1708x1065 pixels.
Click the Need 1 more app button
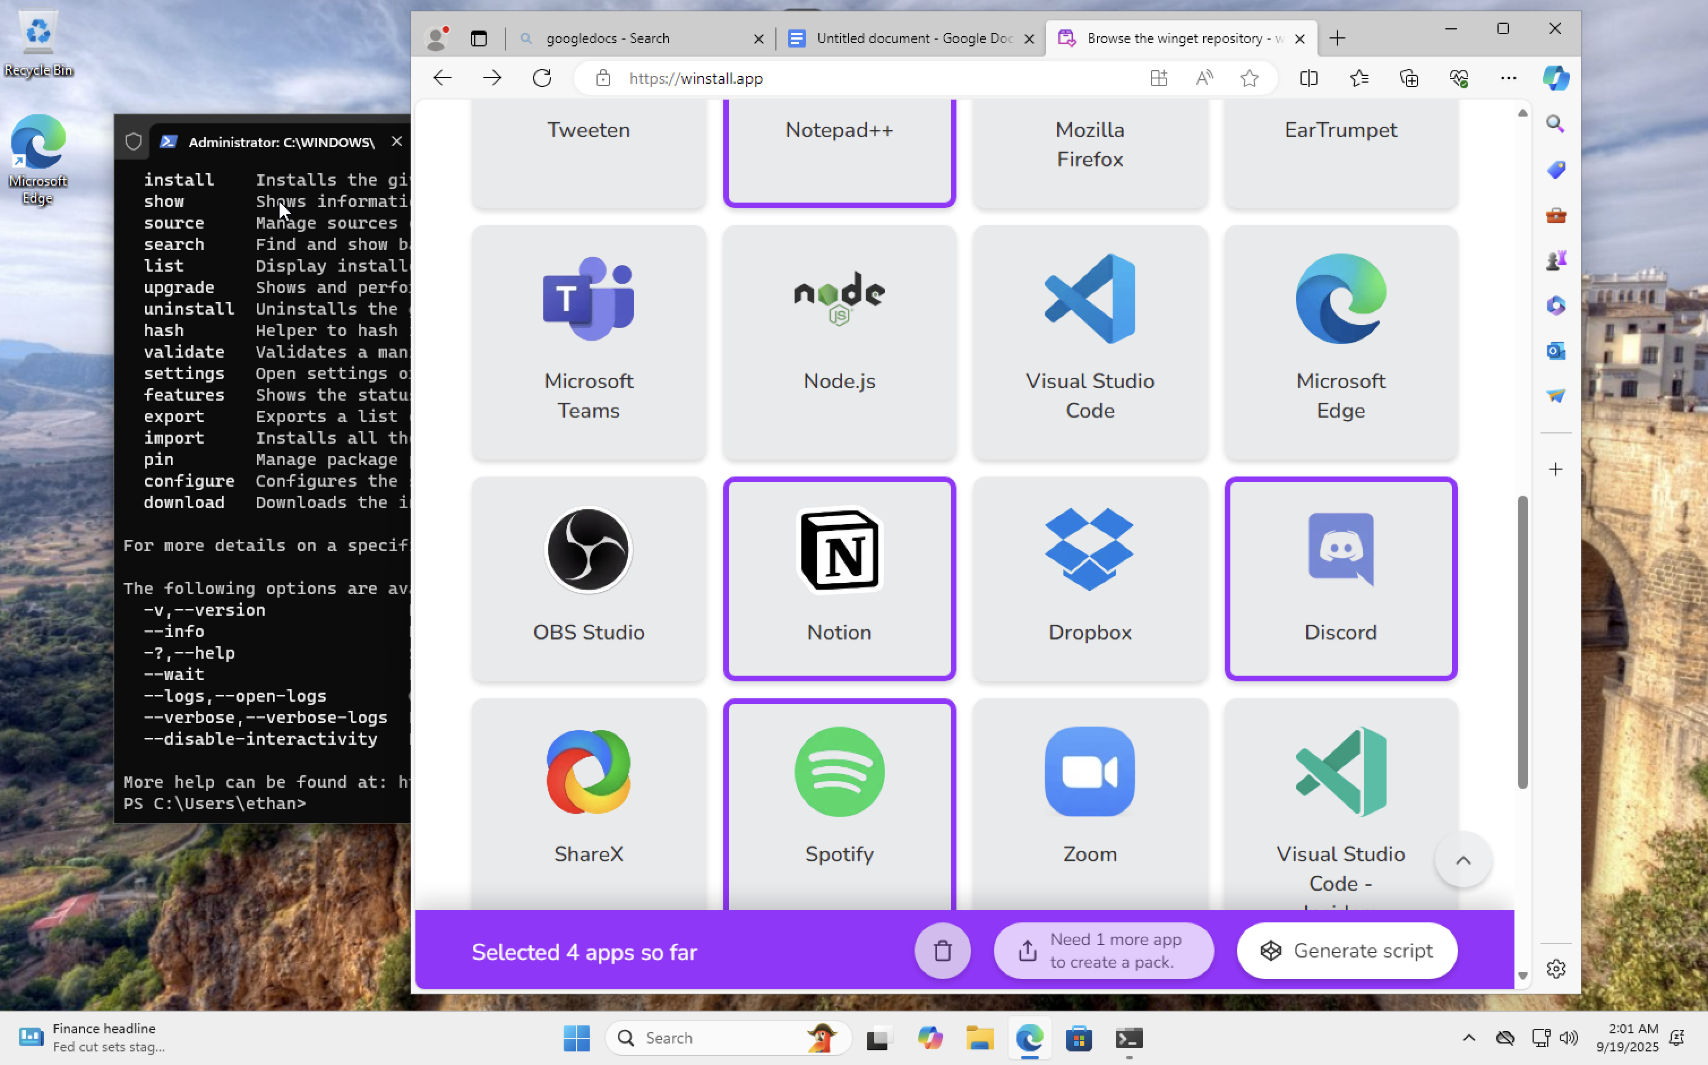1103,951
